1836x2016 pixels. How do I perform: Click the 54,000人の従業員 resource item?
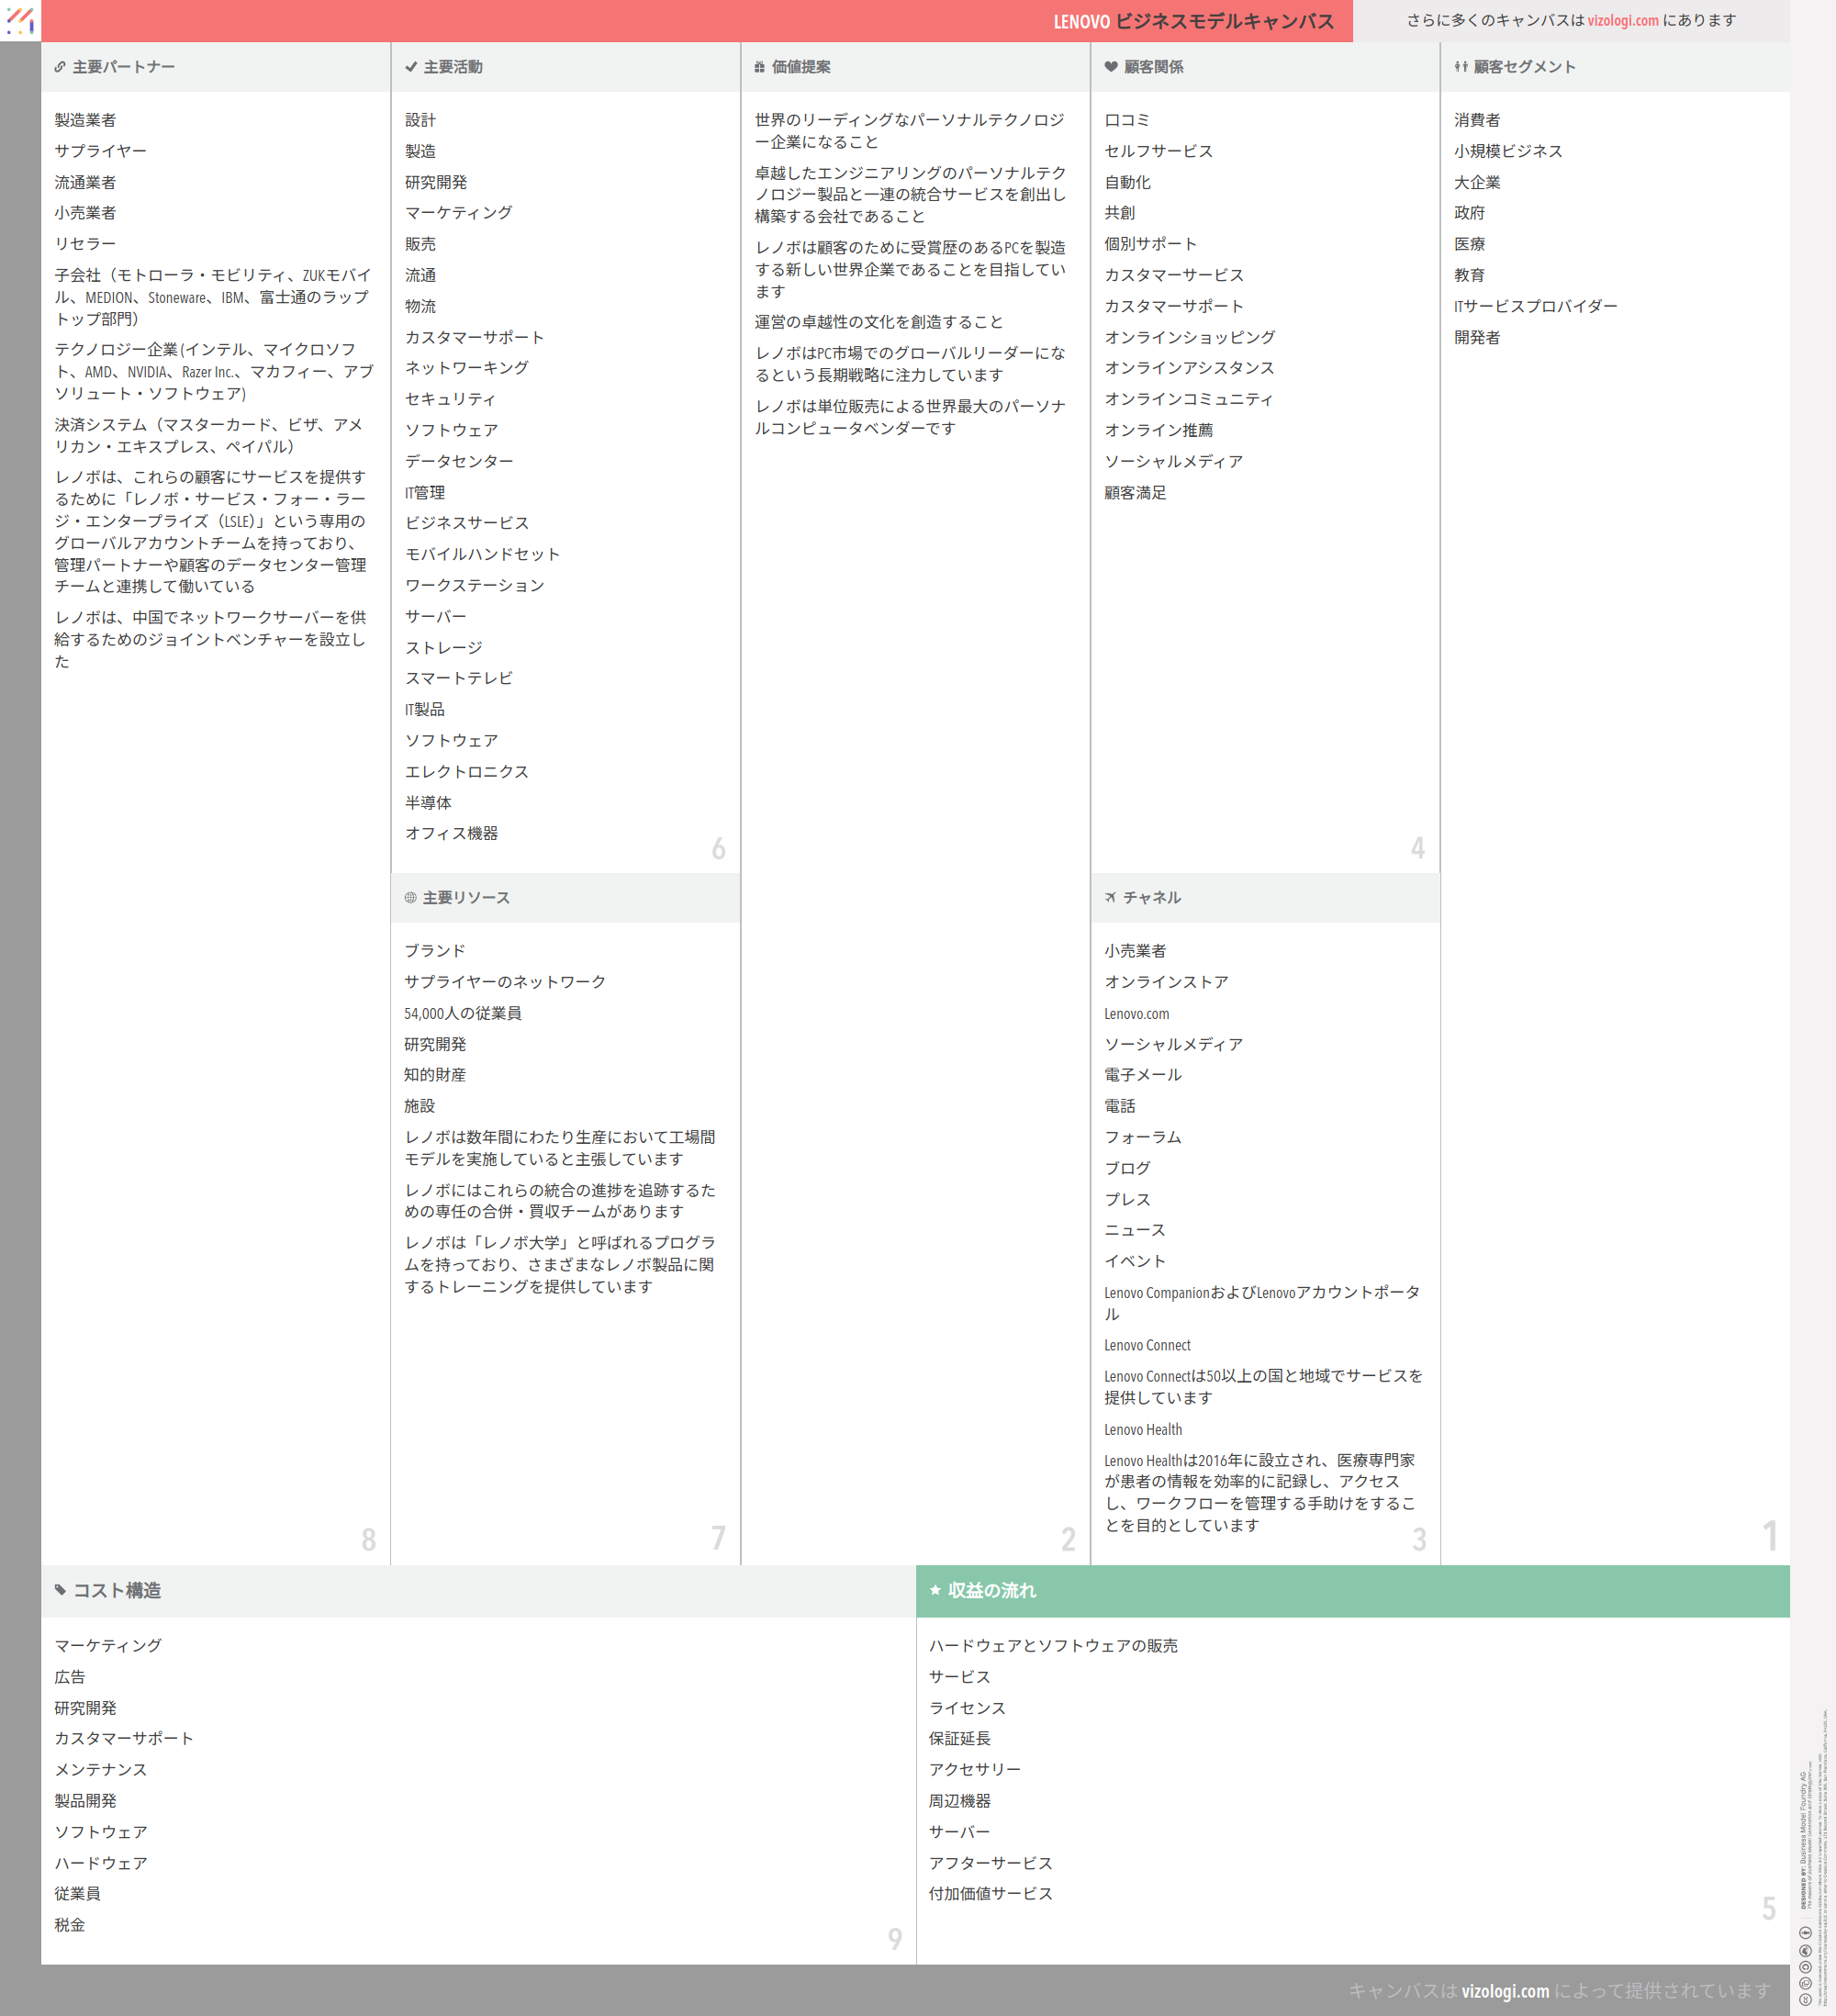[462, 1014]
